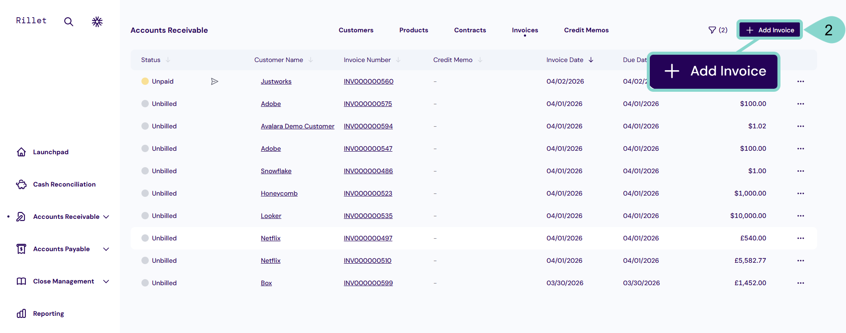Click the Launchpad home icon
Image resolution: width=846 pixels, height=333 pixels.
pos(21,152)
